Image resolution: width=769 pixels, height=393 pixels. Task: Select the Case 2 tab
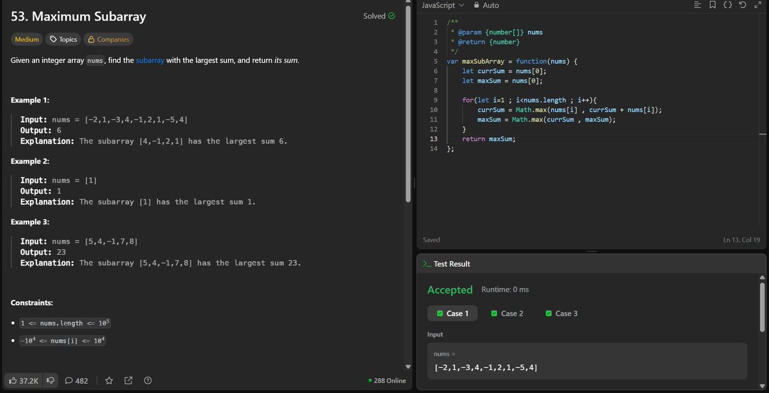[x=507, y=314]
